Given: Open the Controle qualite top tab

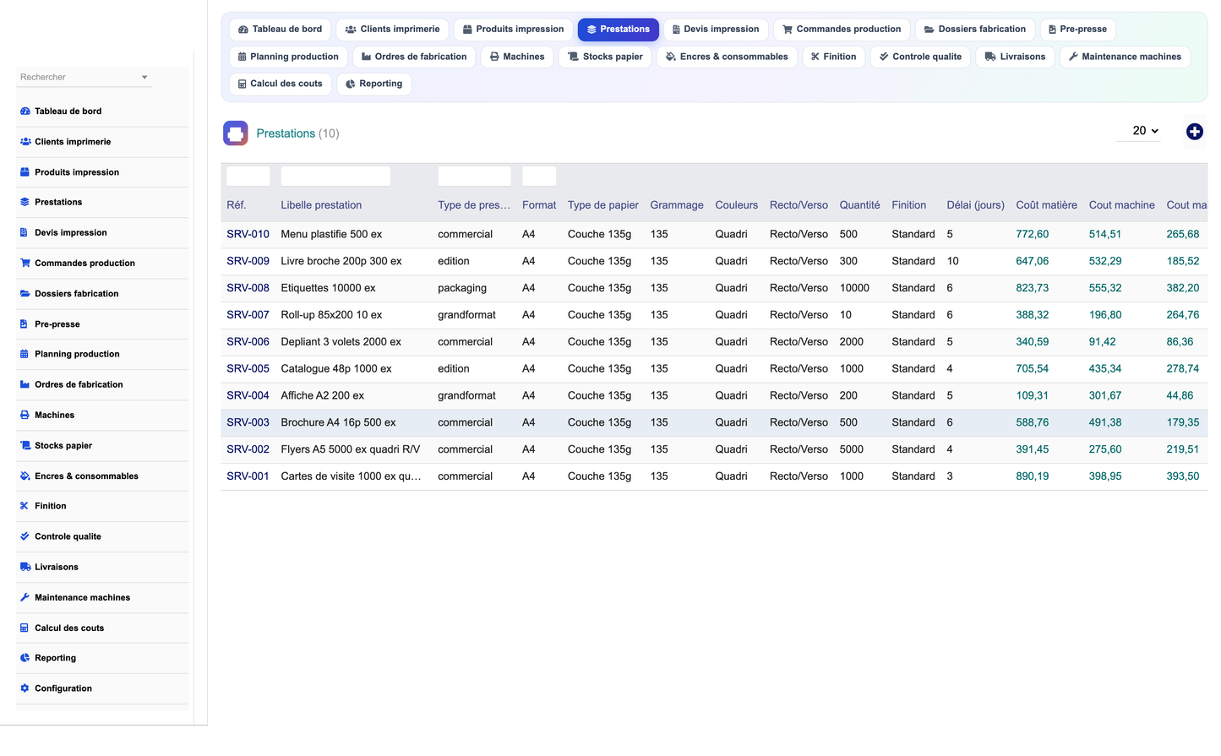Looking at the screenshot, I should pyautogui.click(x=920, y=57).
